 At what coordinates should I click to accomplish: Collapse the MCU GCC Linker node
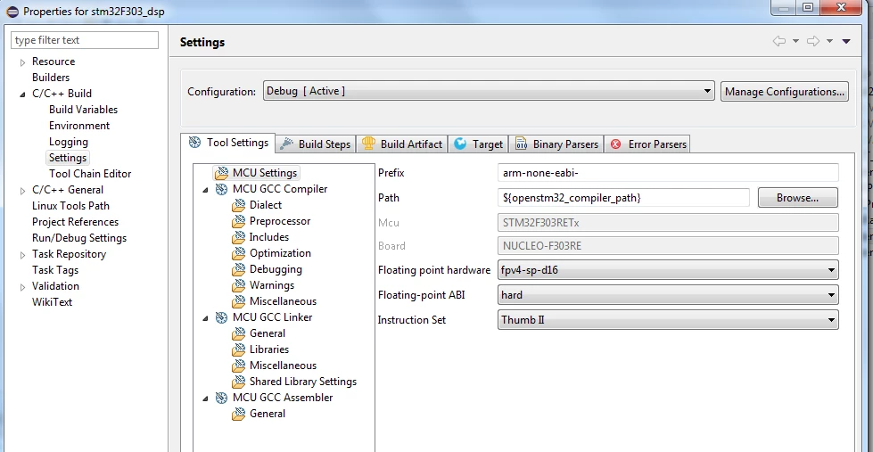point(205,318)
